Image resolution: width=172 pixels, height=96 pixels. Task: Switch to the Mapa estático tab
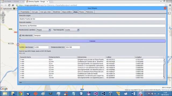(67, 12)
